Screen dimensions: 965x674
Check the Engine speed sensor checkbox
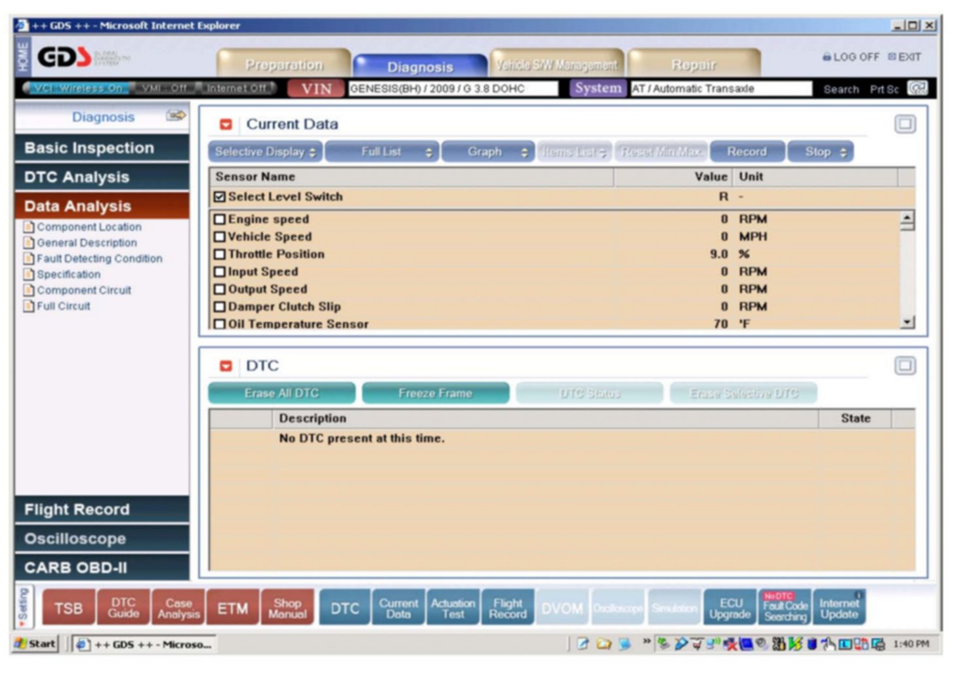[x=220, y=219]
